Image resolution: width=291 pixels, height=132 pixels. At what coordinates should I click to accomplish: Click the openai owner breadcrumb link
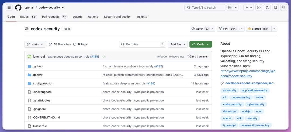pos(29,8)
